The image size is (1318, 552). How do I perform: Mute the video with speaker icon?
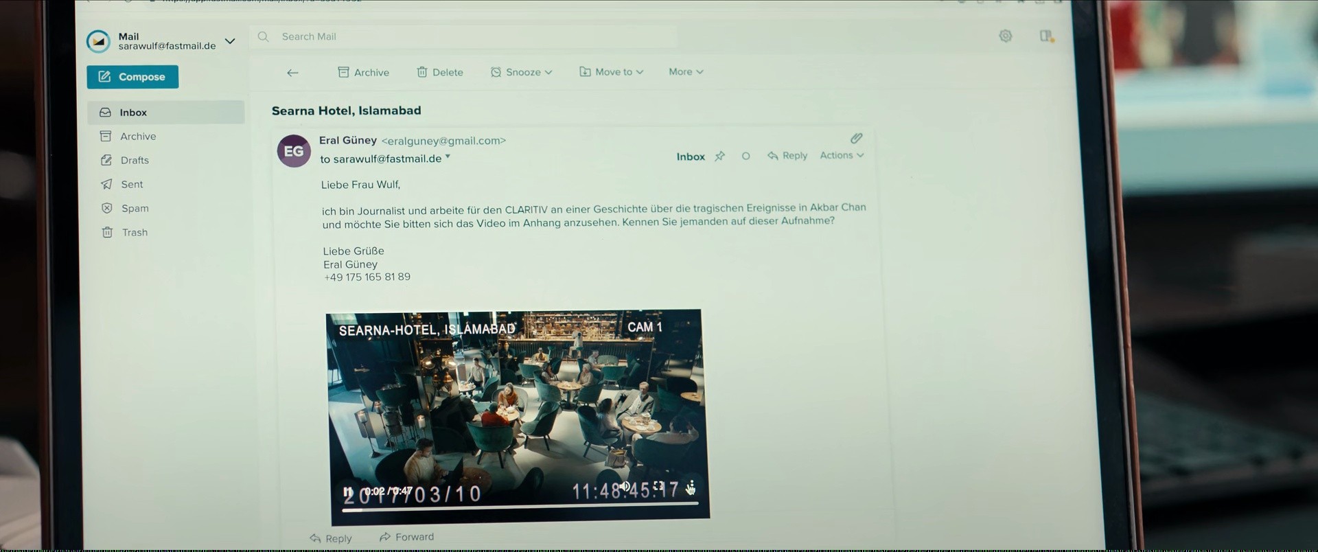tap(625, 487)
